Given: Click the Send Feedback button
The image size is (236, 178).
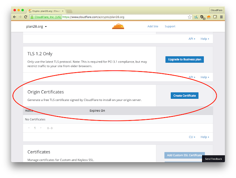Looking at the screenshot, I should (x=214, y=159).
